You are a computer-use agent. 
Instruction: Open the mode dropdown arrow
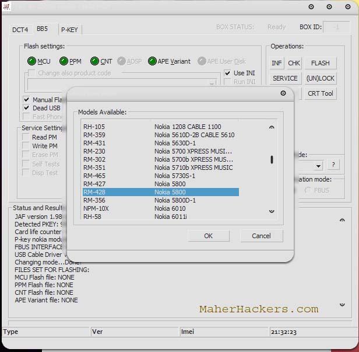[x=318, y=166]
